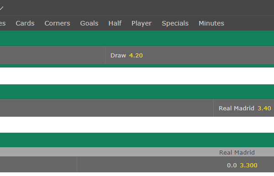Switch to the Corners tab

click(57, 23)
